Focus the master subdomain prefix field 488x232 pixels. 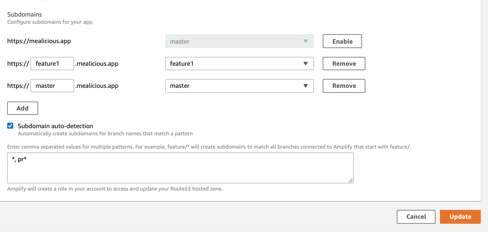tap(52, 86)
